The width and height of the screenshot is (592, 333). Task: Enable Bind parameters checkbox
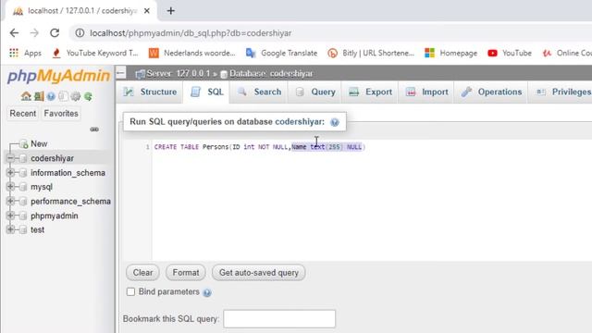point(130,292)
